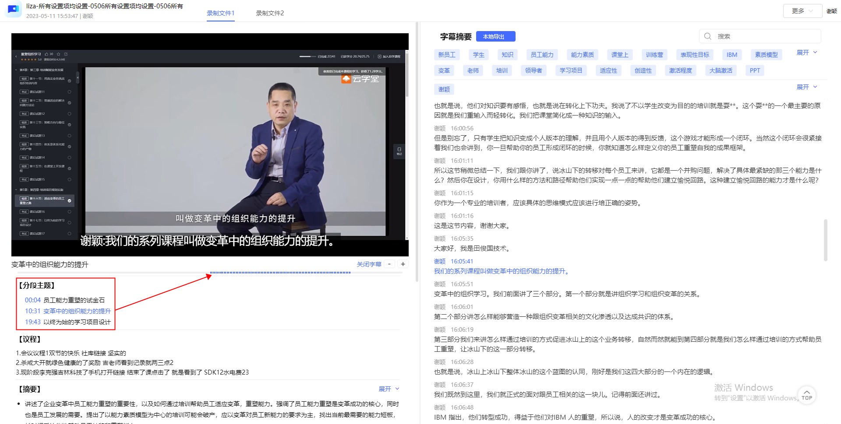Select the 新员工 keyword tag
Image resolution: width=841 pixels, height=424 pixels.
pos(447,55)
